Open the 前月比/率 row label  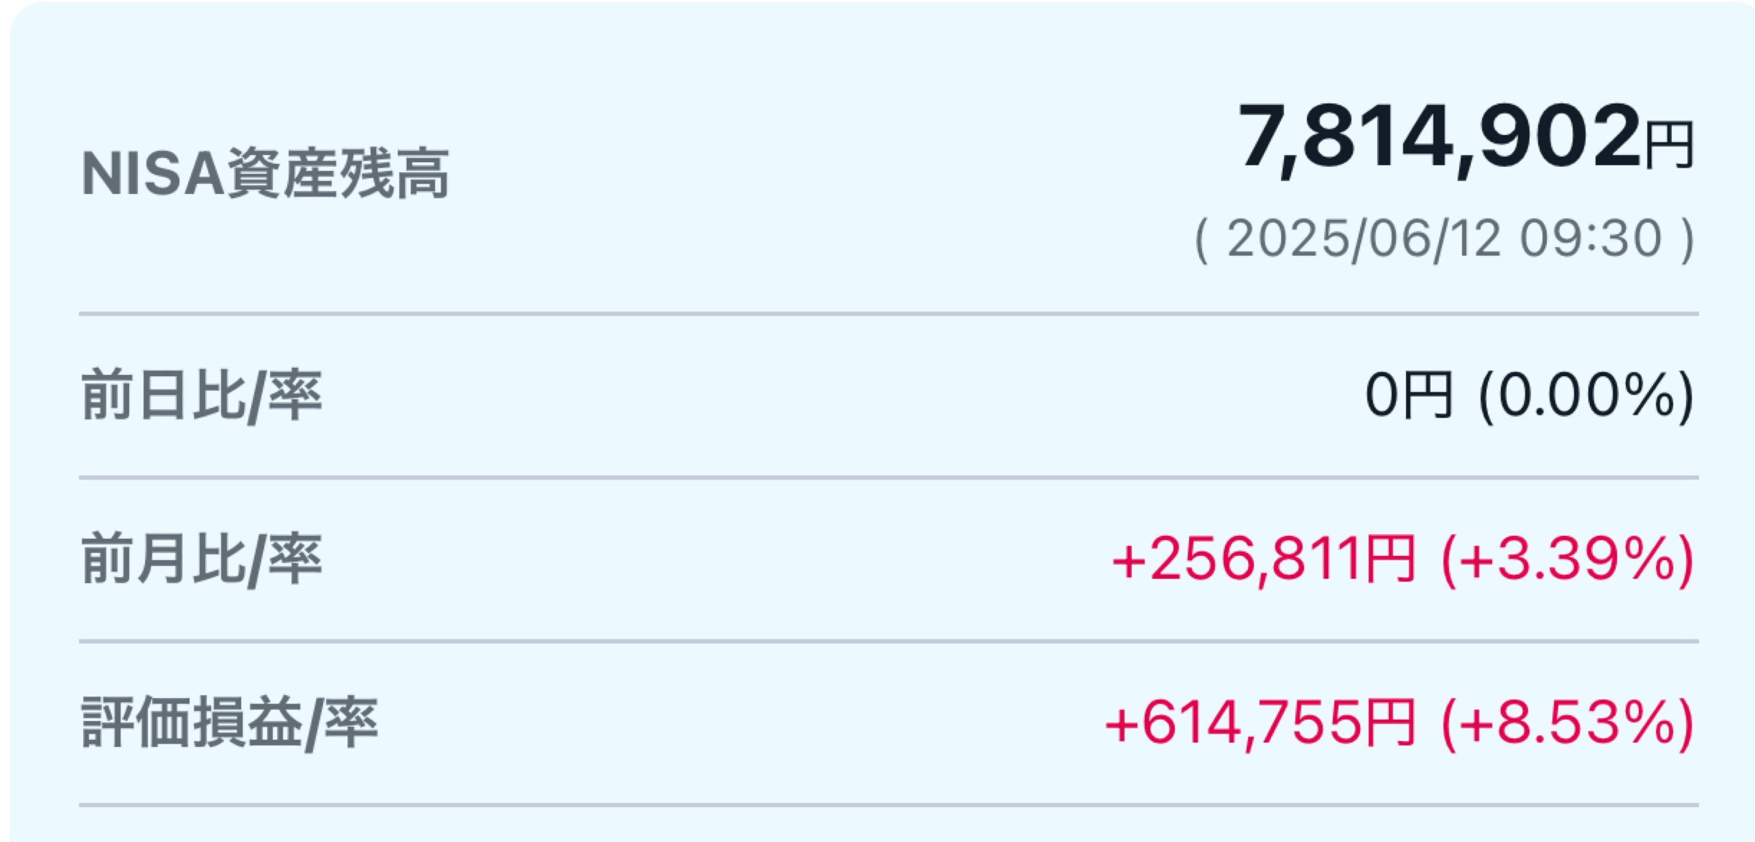(x=202, y=559)
